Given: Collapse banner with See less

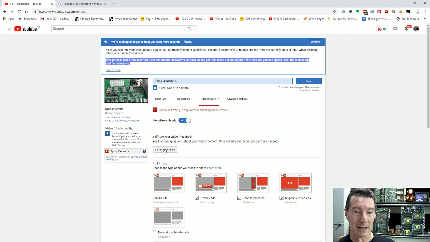Looking at the screenshot, I should coord(315,42).
